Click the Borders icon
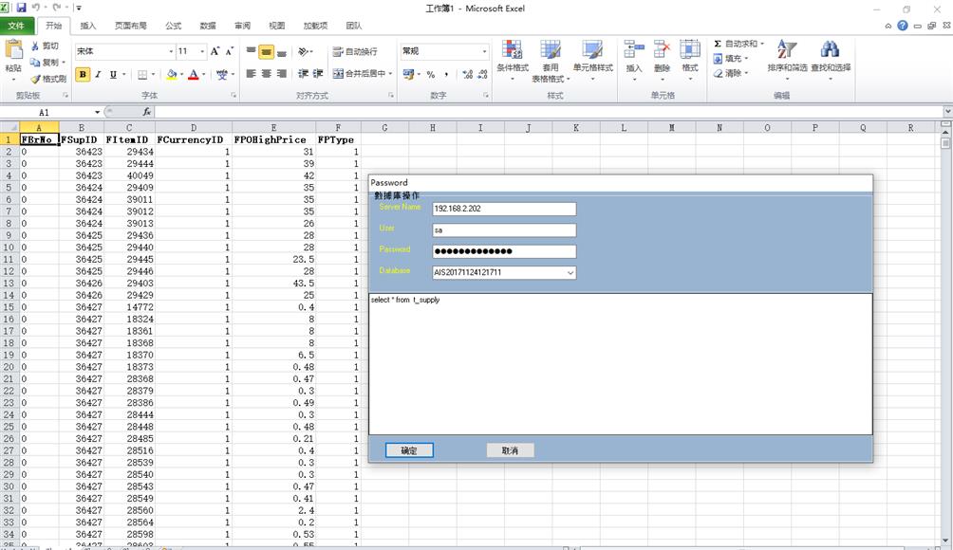Viewport: 953px width, 550px height. (x=142, y=74)
